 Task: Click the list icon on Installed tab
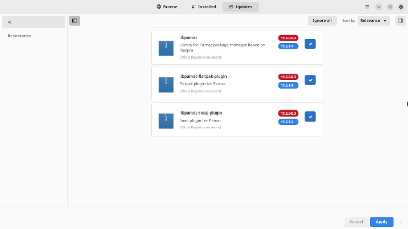point(194,7)
